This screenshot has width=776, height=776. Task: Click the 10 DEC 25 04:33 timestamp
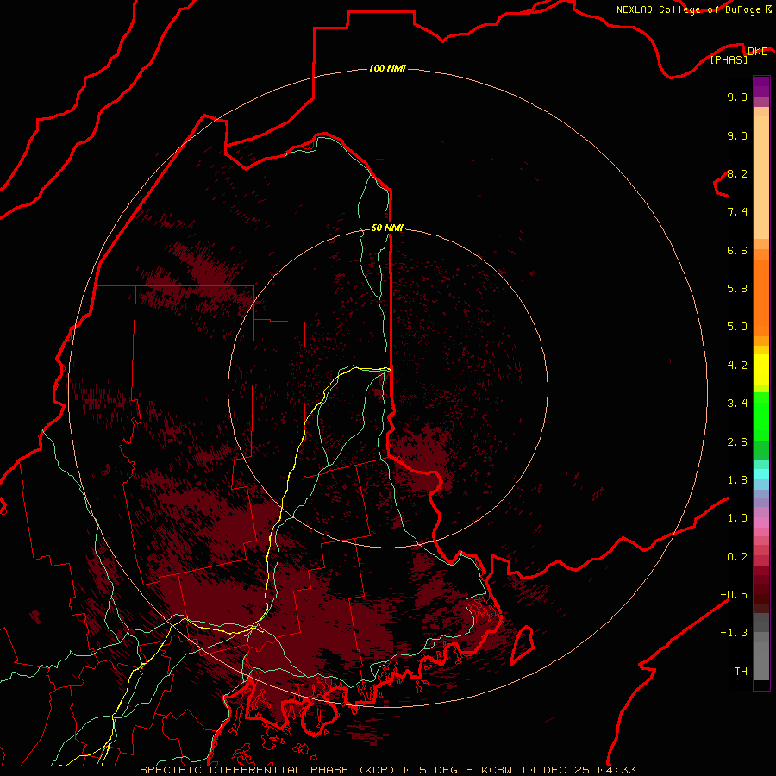tap(577, 770)
